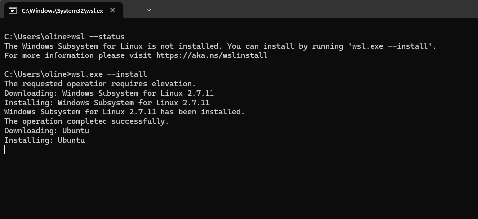The image size is (478, 219).
Task: Click the 'has been installed.' output line
Action: 125,112
